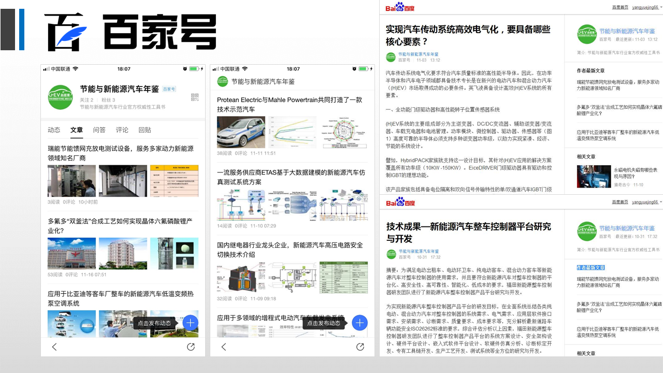663x373 pixels.
Task: Click battery icon in left phone status bar
Action: click(194, 68)
